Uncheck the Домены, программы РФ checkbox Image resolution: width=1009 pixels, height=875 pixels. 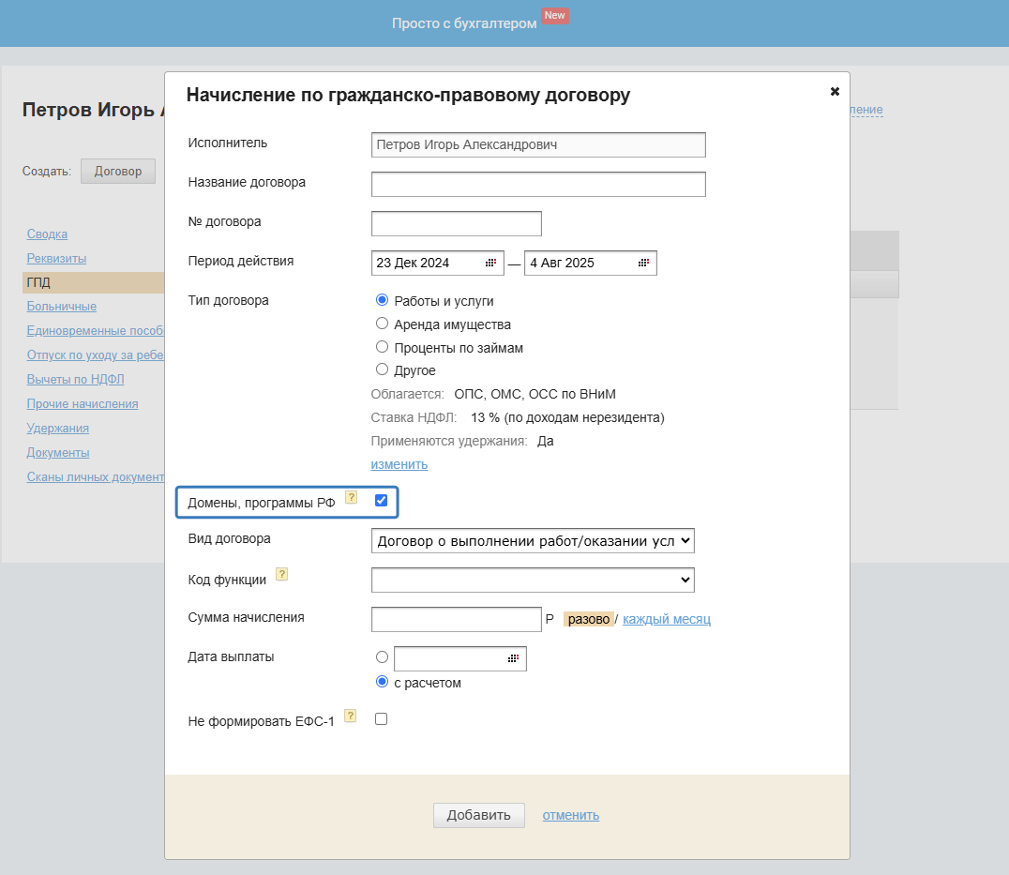pos(381,500)
